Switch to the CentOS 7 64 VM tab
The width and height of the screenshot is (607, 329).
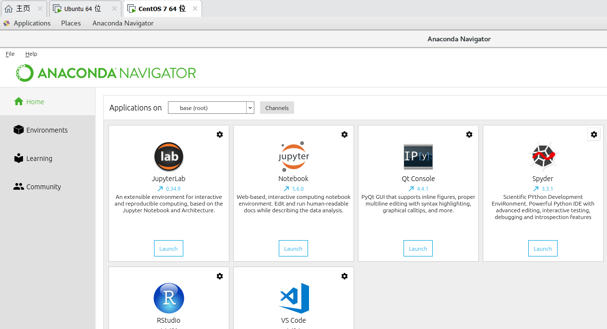point(162,9)
